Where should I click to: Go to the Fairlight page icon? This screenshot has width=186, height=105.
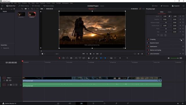116,103
